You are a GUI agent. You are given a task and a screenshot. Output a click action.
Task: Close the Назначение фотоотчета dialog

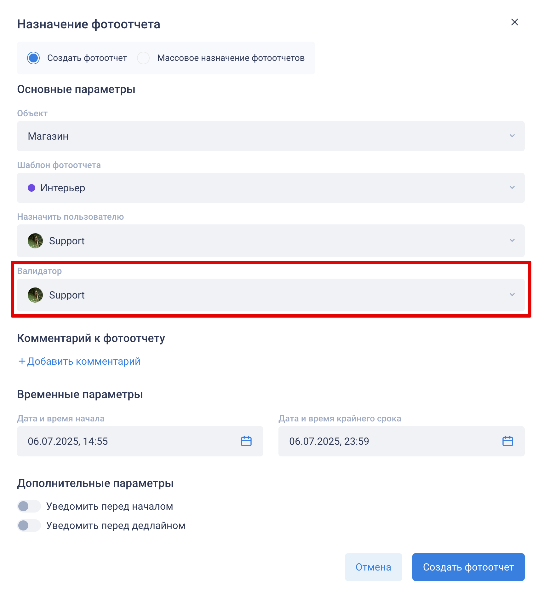[x=514, y=22]
